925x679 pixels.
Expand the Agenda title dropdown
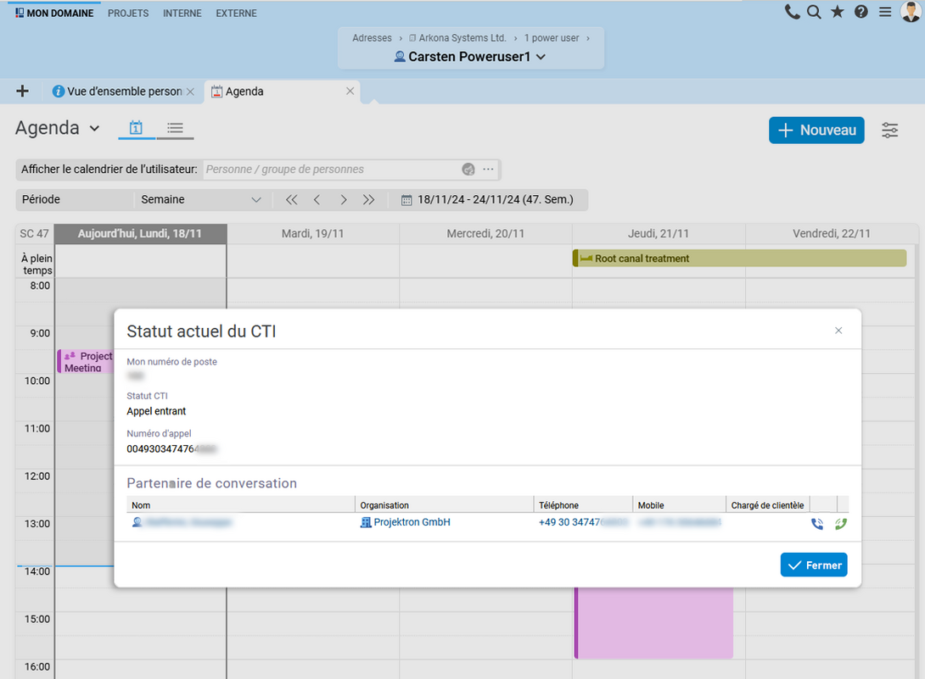(94, 129)
